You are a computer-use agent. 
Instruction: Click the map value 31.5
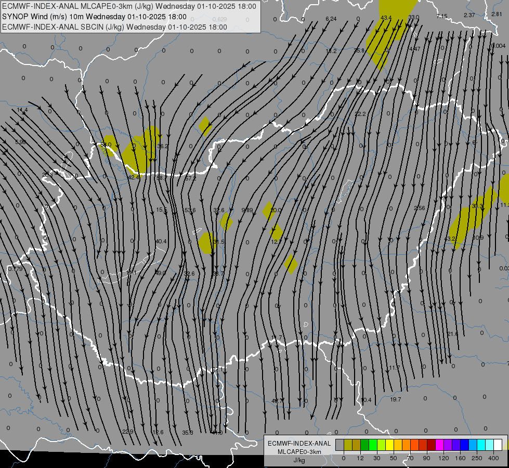(219, 242)
